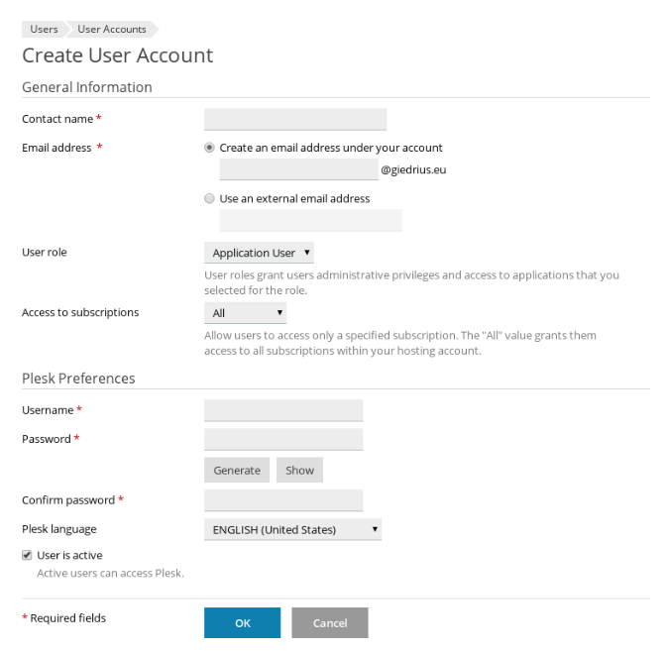The image size is (667, 651).
Task: Click the Plesk language dropdown arrow
Action: 375,529
